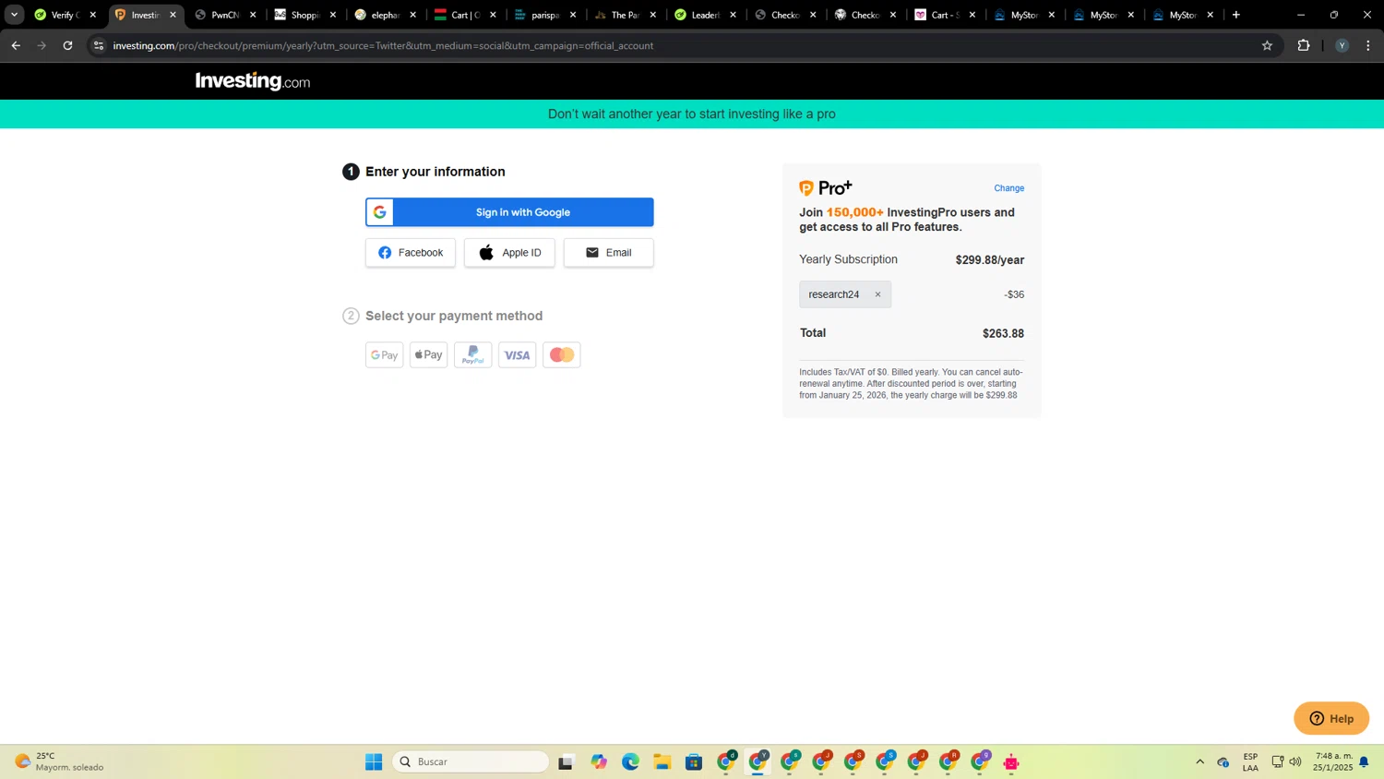This screenshot has height=779, width=1384.
Task: Switch to the 'The Par' tab
Action: pos(626,15)
